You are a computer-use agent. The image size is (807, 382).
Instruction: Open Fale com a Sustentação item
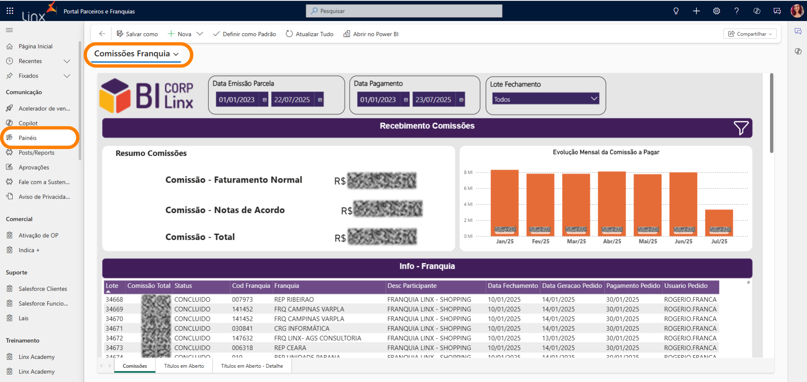coord(38,182)
